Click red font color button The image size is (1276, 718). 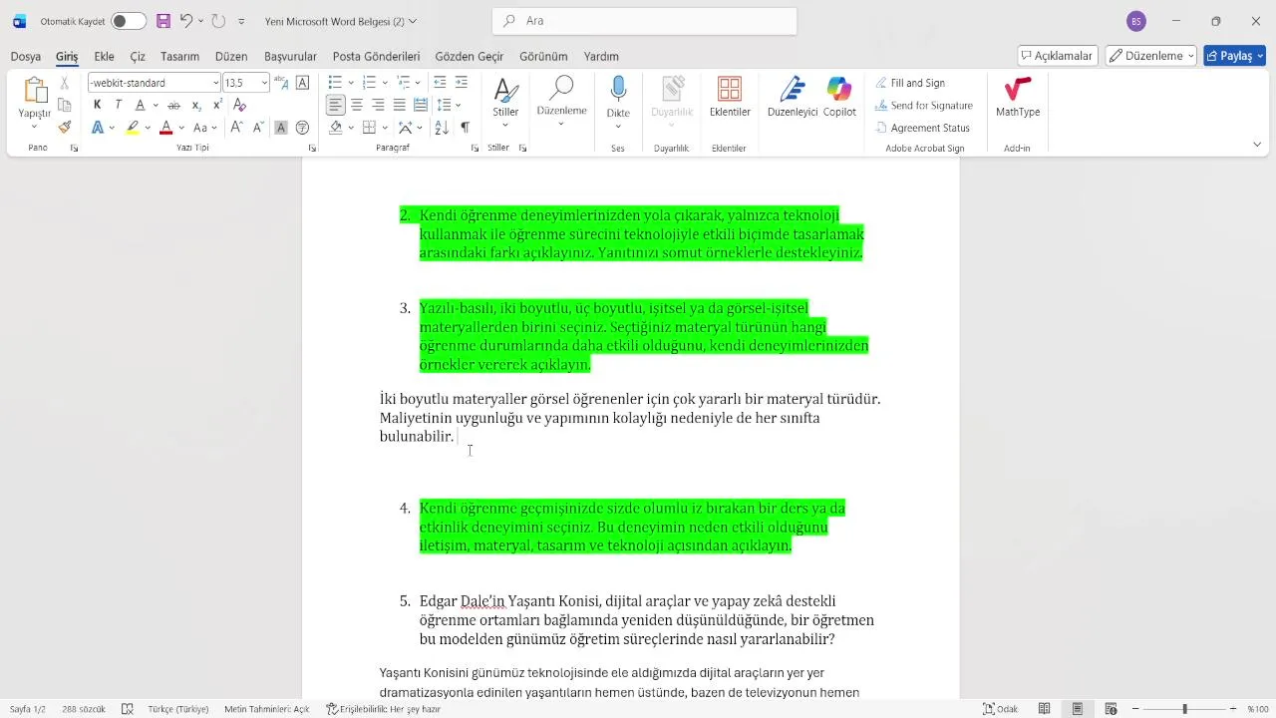[165, 128]
